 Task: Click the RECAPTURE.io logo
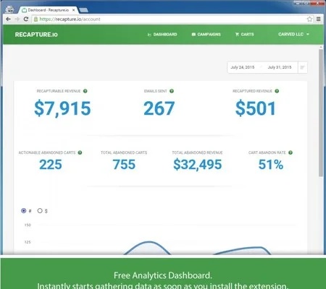(36, 35)
